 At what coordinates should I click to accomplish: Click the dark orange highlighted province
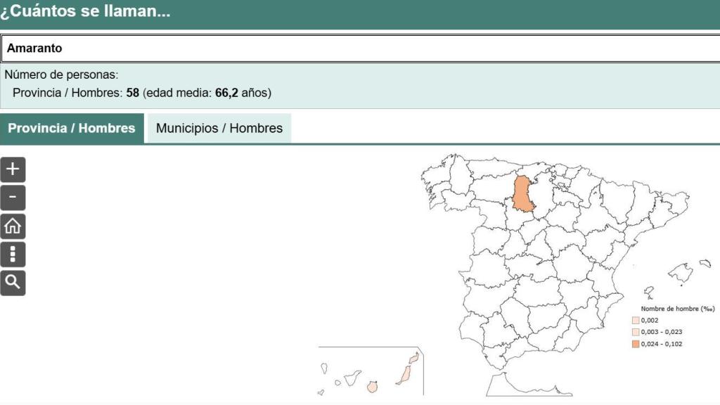click(522, 195)
